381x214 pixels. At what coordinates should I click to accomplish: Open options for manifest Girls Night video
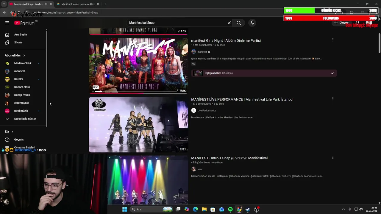click(x=333, y=40)
